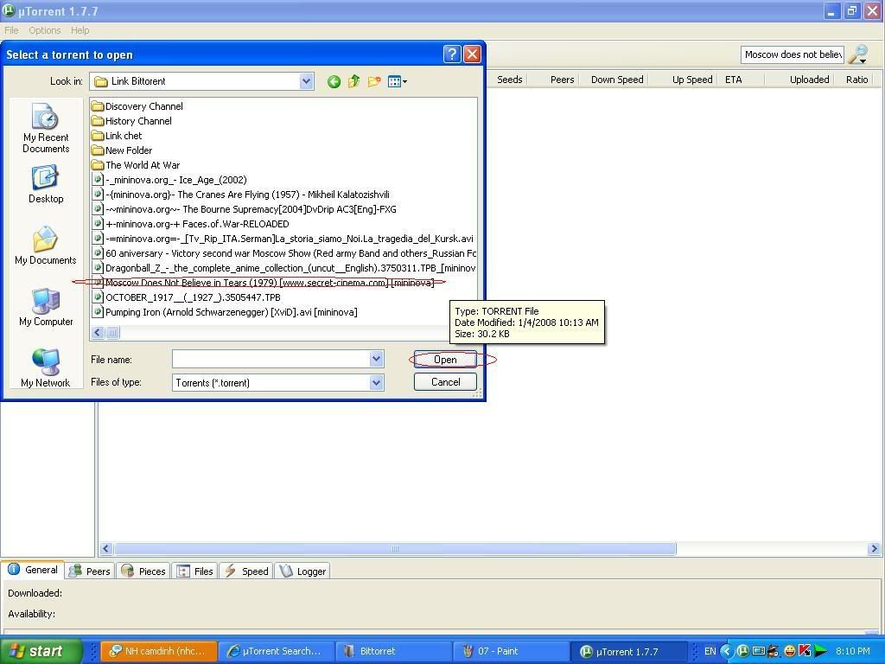This screenshot has width=885, height=664.
Task: Switch to the Logger tab
Action: pyautogui.click(x=302, y=571)
